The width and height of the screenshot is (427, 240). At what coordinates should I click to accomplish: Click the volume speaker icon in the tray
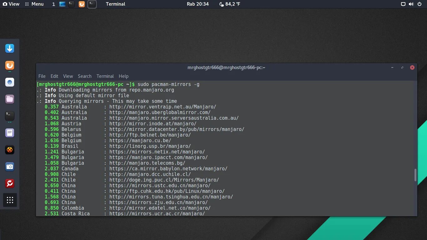point(411,4)
